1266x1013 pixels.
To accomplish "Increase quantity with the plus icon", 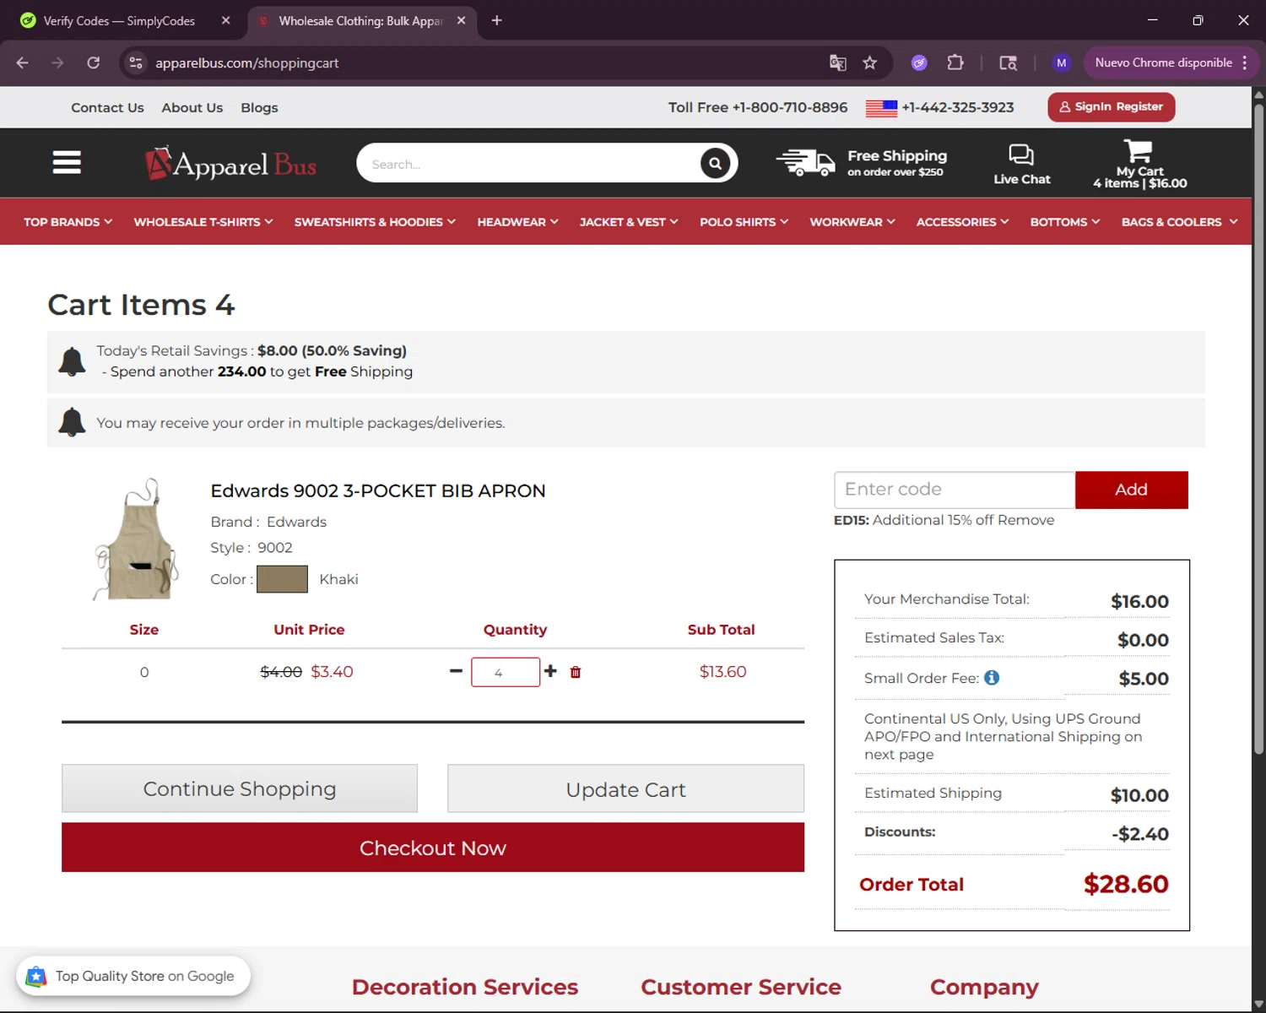I will pos(550,670).
